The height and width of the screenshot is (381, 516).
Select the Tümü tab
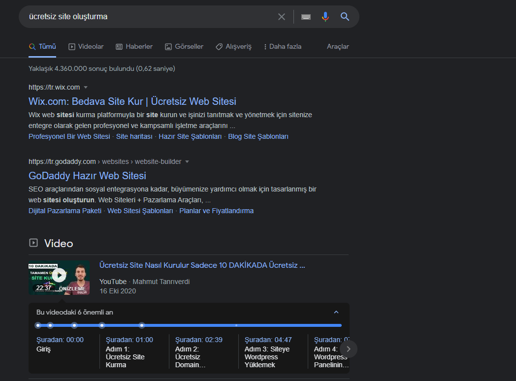[x=42, y=47]
